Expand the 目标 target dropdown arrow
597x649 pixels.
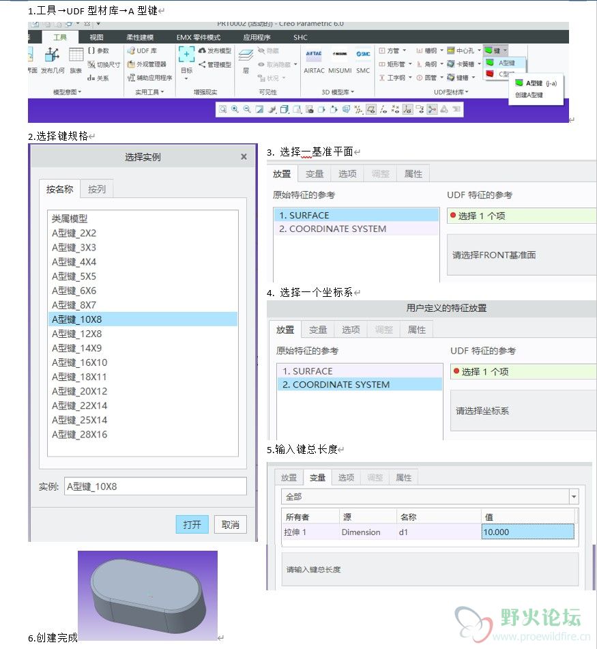[186, 78]
